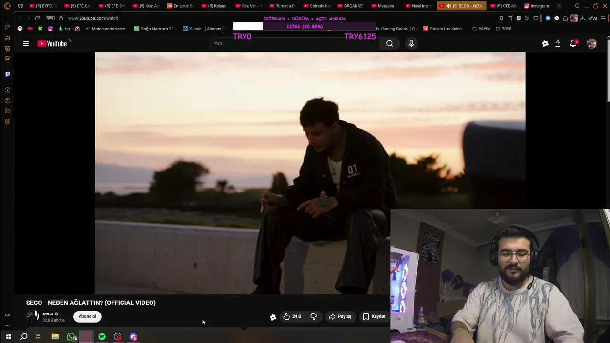Image resolution: width=610 pixels, height=343 pixels.
Task: Open the YouTube hamburger guide menu
Action: (x=26, y=43)
